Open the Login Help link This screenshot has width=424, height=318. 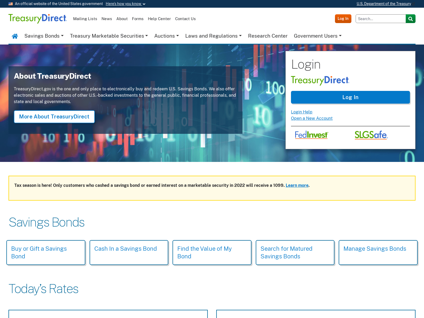tap(302, 112)
